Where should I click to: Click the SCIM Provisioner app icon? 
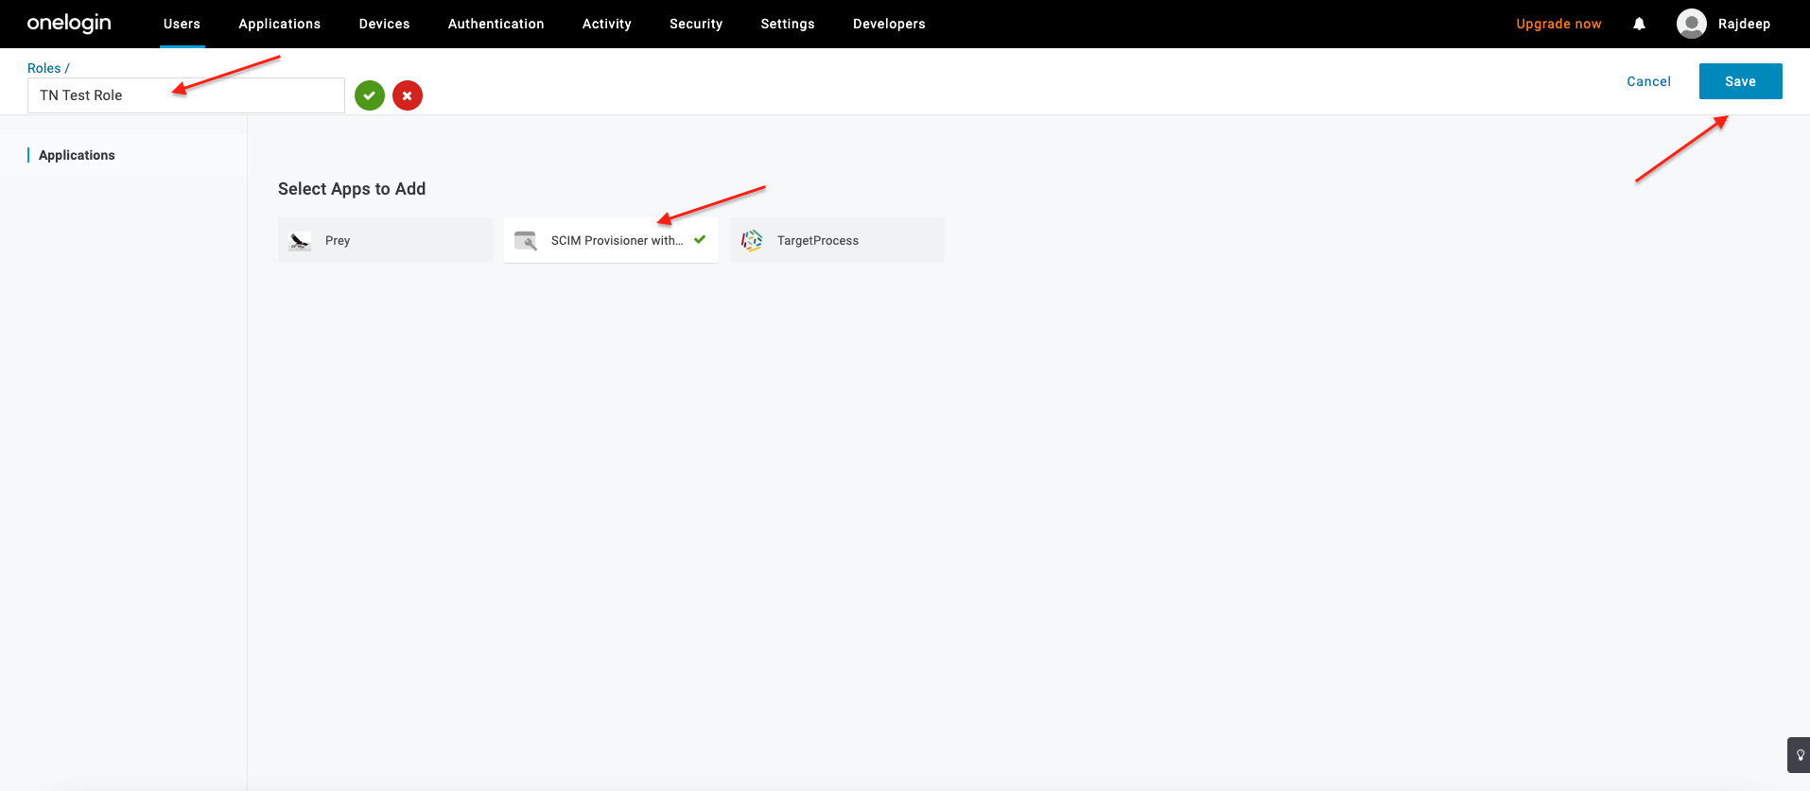pos(526,241)
